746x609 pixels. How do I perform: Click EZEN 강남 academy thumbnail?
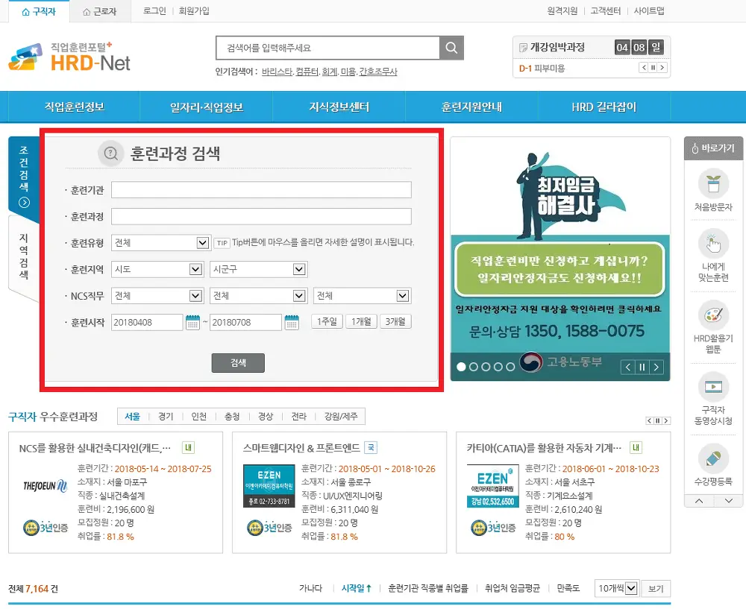493,486
